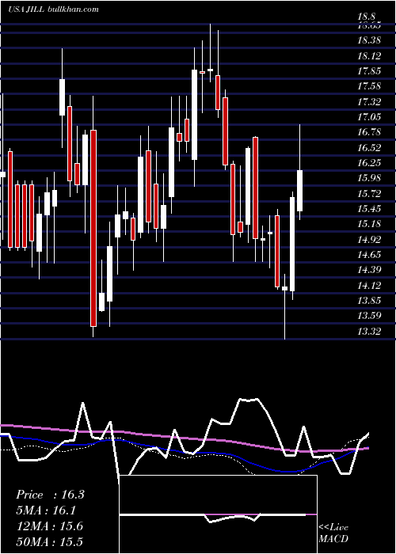This screenshot has width=396, height=554.
Task: Select the 18.12 price axis label
Action: [x=369, y=56]
